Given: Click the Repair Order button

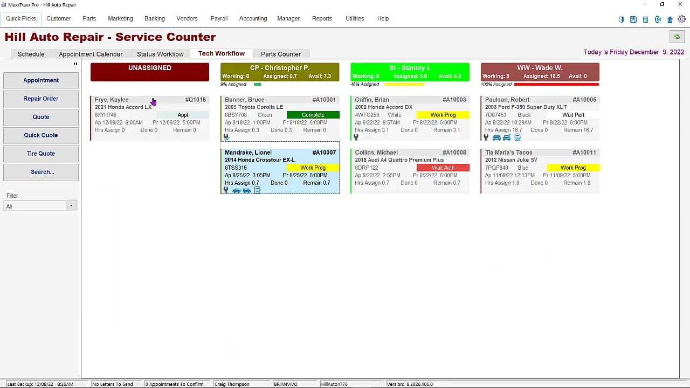Looking at the screenshot, I should tap(41, 99).
